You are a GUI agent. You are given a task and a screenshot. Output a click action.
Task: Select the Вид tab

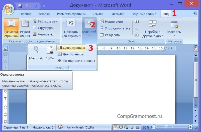tap(166, 14)
